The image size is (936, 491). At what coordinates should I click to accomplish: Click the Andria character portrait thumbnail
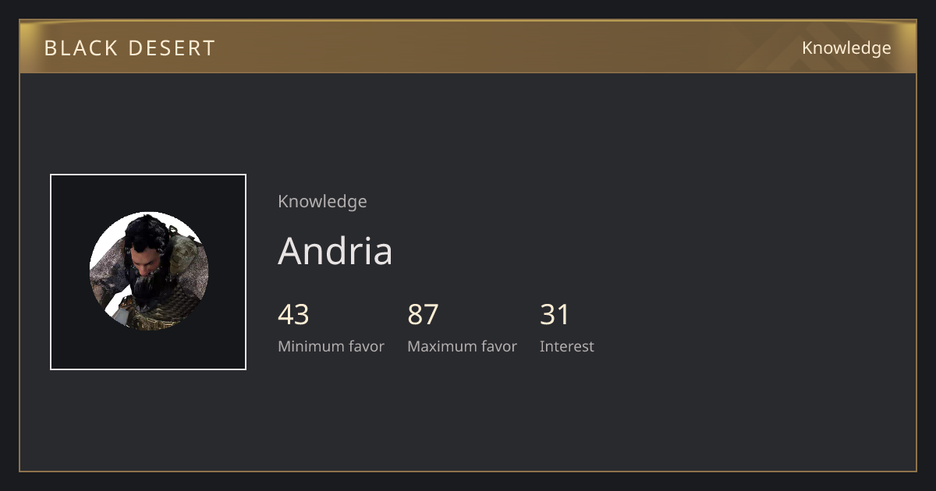148,271
